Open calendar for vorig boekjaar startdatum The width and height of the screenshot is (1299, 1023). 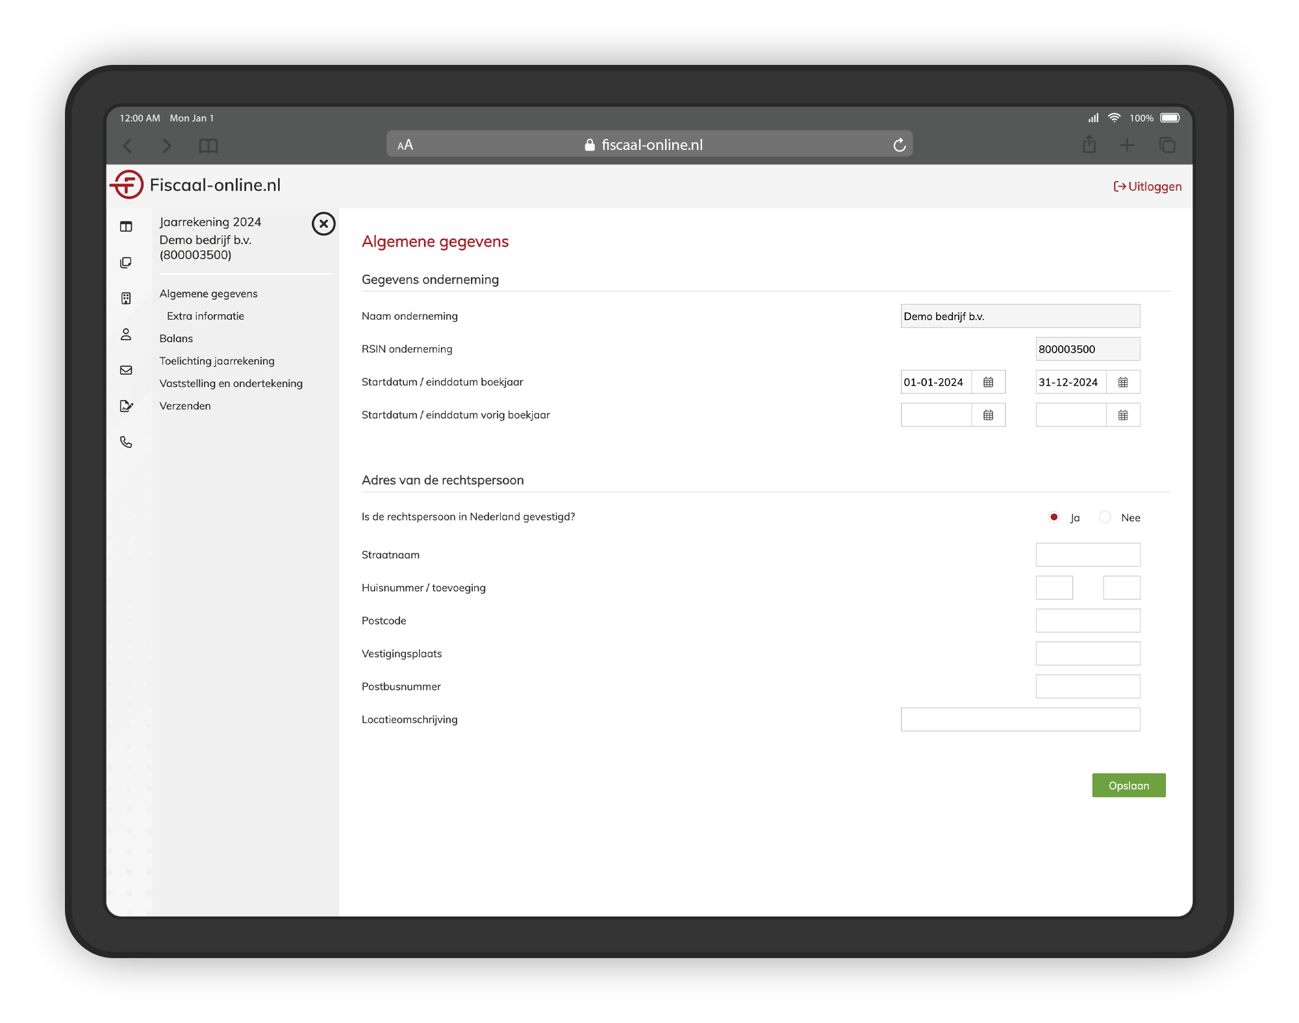click(989, 415)
